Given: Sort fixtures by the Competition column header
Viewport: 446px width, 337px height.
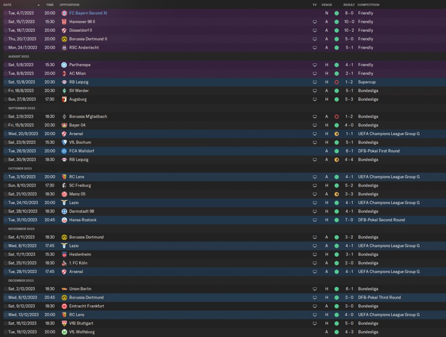Looking at the screenshot, I should 368,5.
